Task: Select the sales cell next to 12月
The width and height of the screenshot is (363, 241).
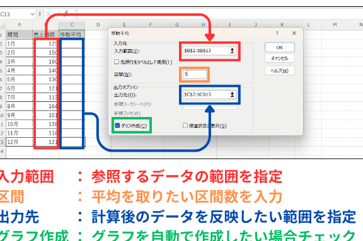Action: click(46, 142)
